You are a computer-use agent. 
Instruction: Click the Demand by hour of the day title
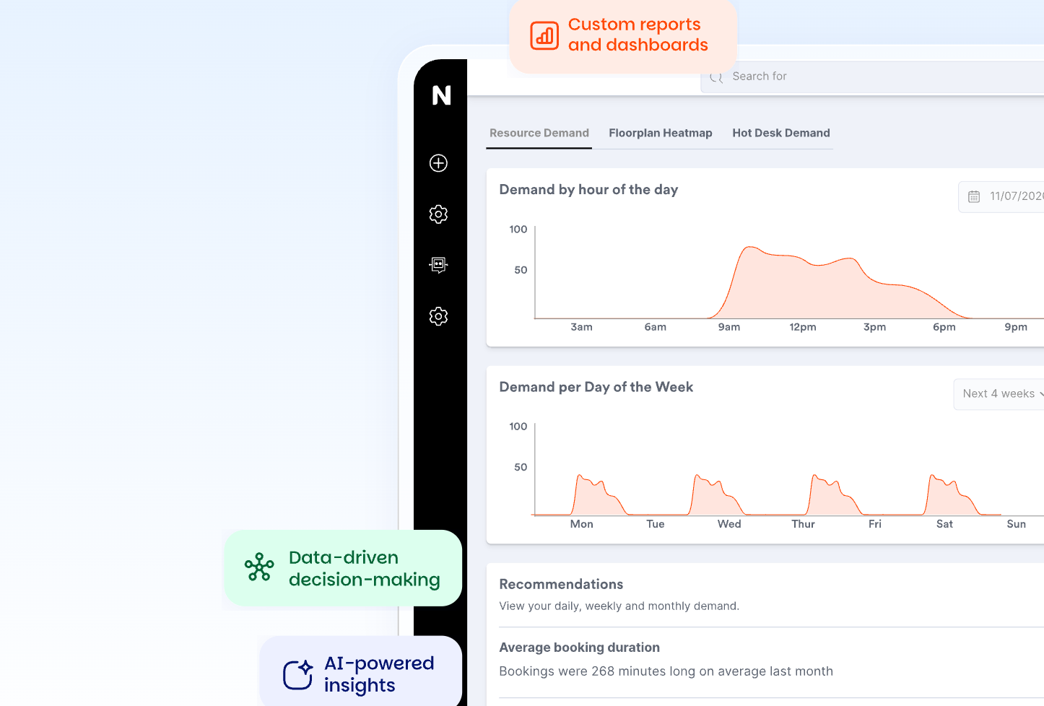point(588,190)
